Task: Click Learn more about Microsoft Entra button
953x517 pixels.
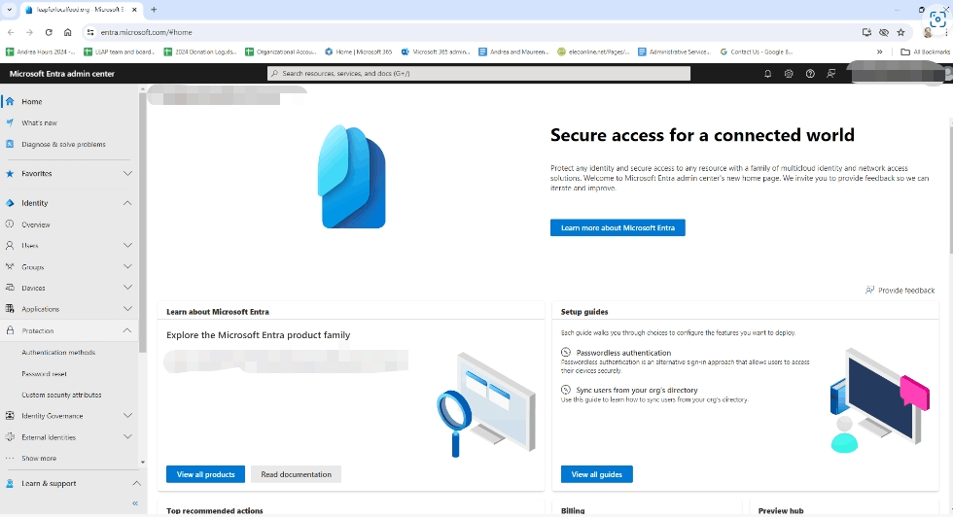Action: (618, 227)
